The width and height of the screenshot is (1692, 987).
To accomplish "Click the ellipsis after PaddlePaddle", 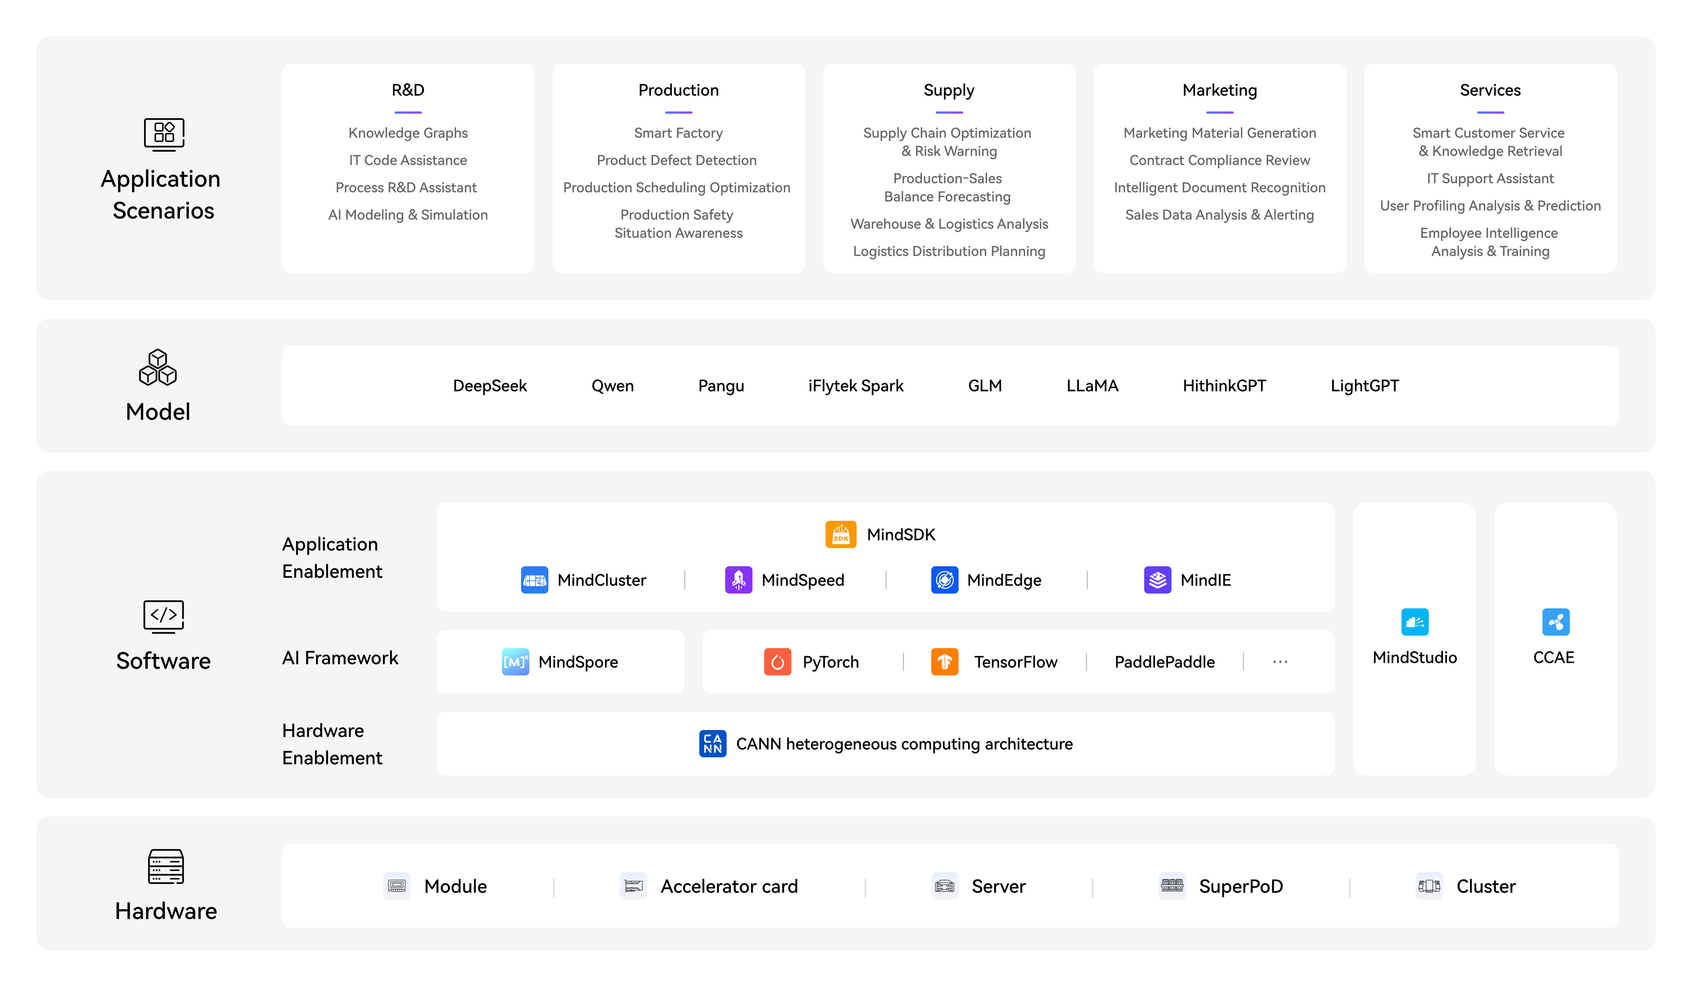I will click(1280, 662).
